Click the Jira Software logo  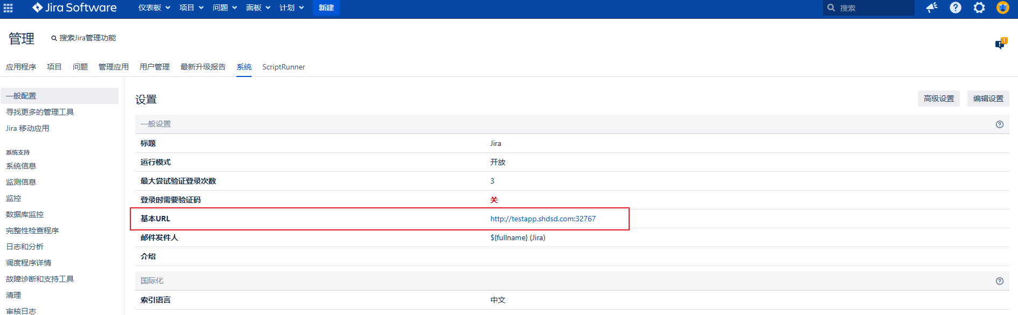74,8
